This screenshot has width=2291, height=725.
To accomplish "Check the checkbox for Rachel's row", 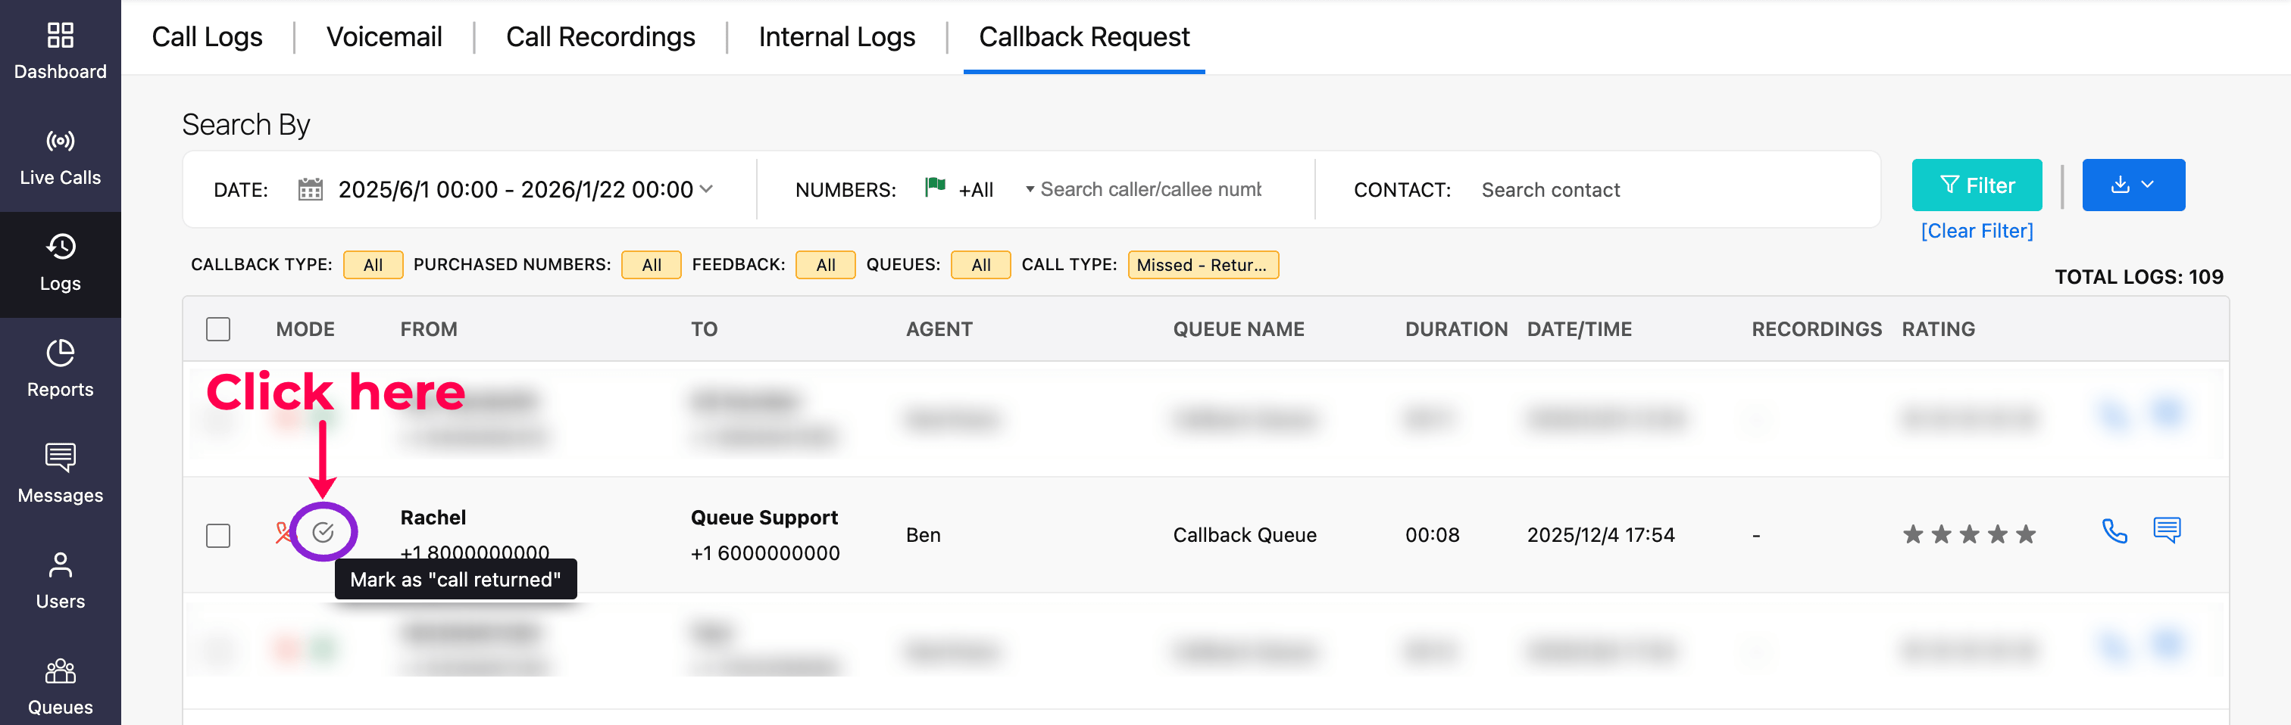I will (218, 535).
